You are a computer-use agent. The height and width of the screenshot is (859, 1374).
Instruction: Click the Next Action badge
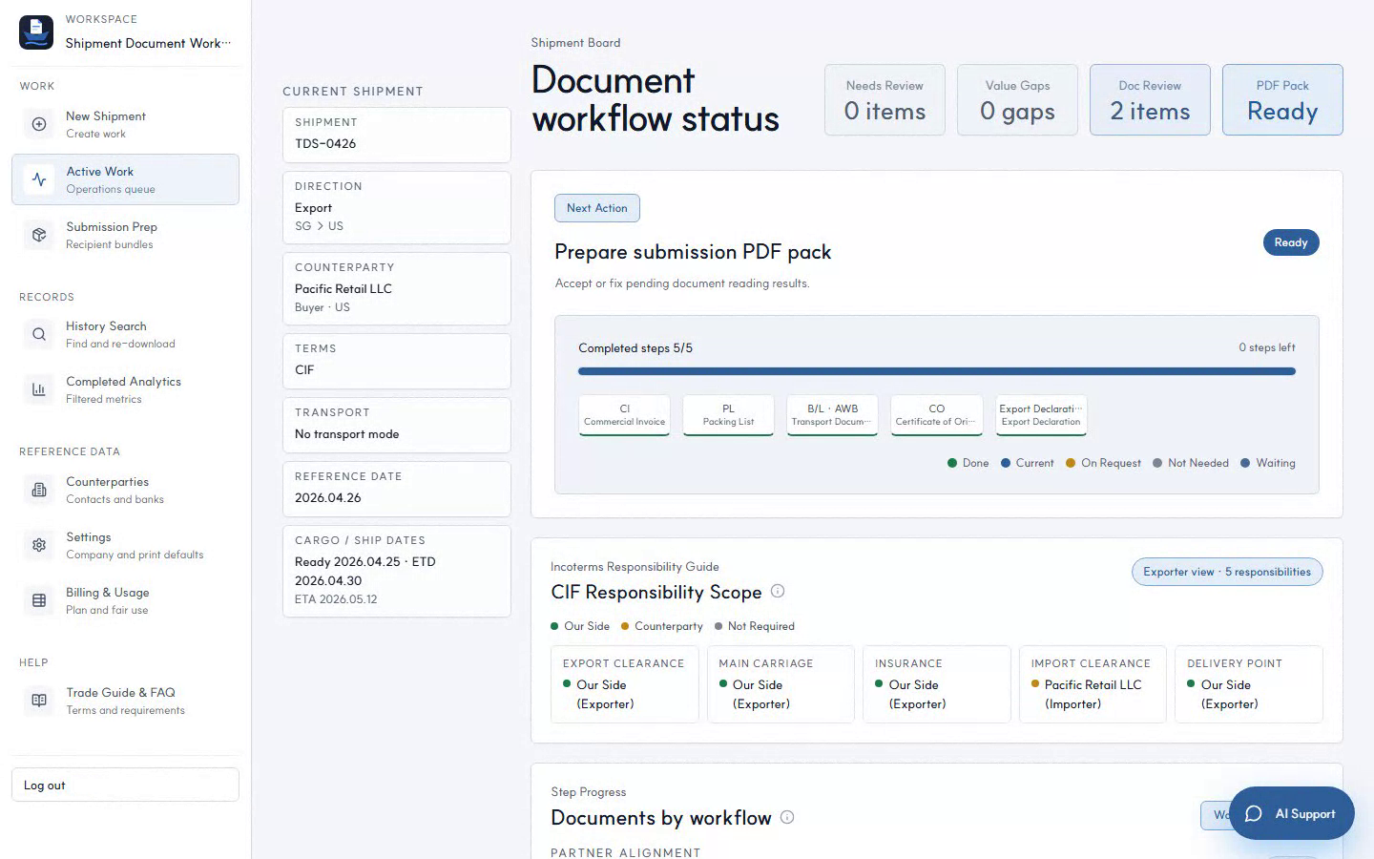597,208
